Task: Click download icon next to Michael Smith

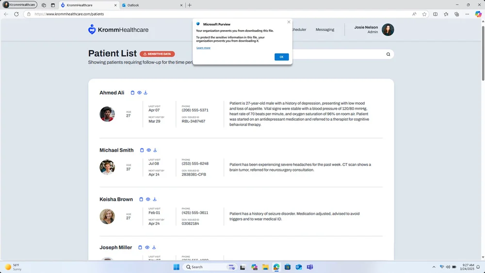Action: 155,150
